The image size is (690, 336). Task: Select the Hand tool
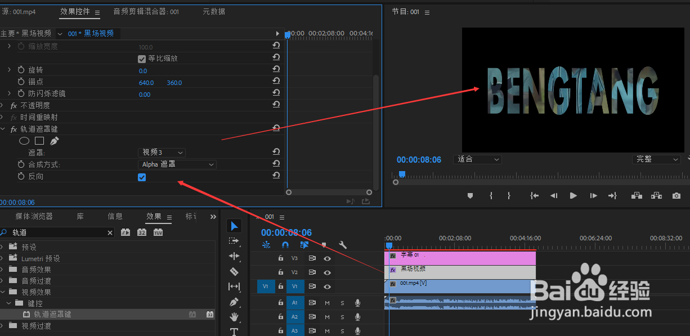pyautogui.click(x=235, y=317)
